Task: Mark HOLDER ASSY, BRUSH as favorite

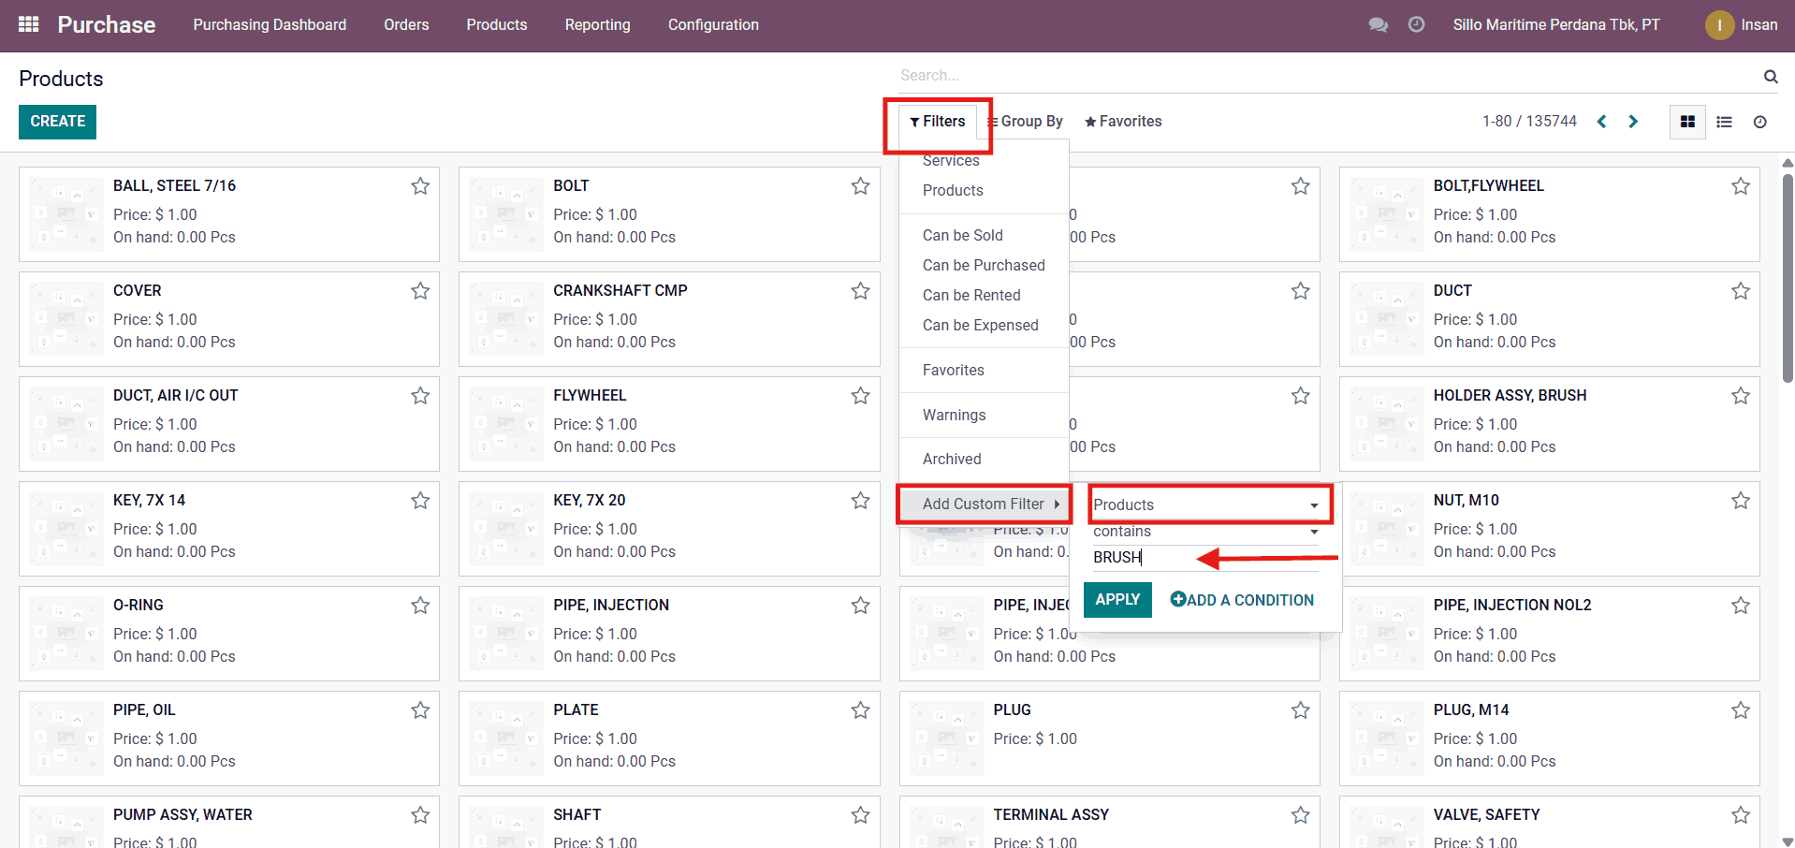Action: 1740,396
